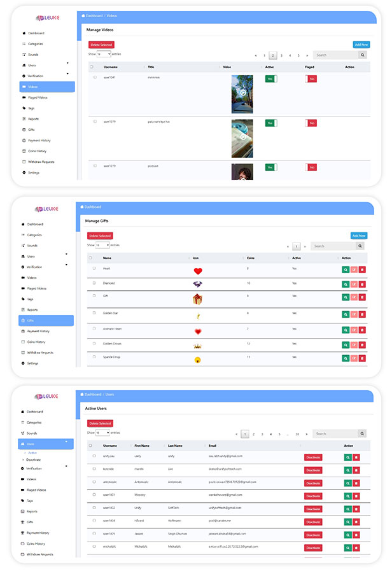This screenshot has width=392, height=583.
Task: Click the green view icon for the Heart gift
Action: pos(346,270)
